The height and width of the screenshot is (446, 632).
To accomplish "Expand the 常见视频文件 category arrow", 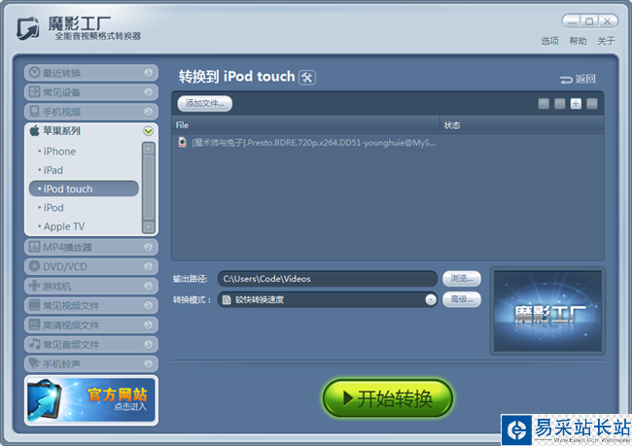I will point(149,305).
